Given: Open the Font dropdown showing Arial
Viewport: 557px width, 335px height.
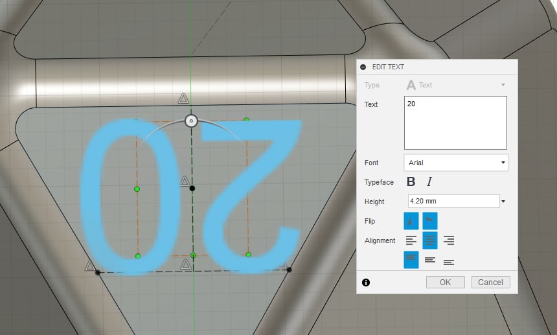Looking at the screenshot, I should click(456, 163).
